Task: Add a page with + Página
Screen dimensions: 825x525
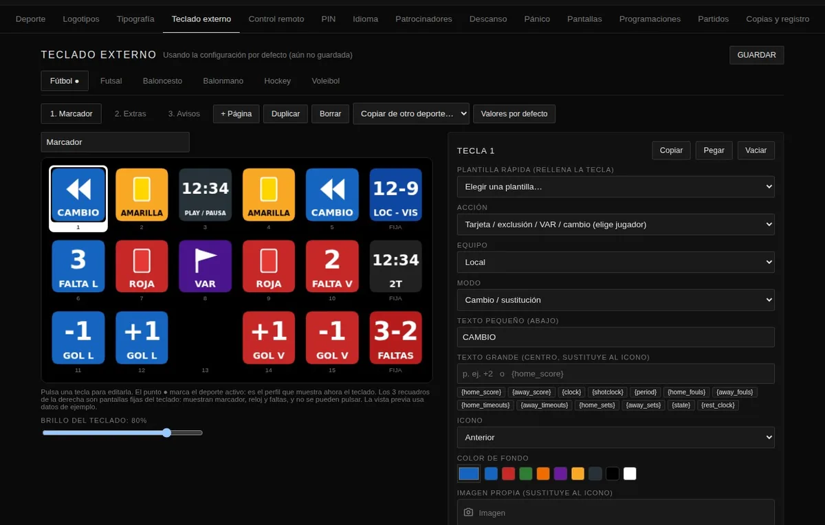Action: coord(236,113)
